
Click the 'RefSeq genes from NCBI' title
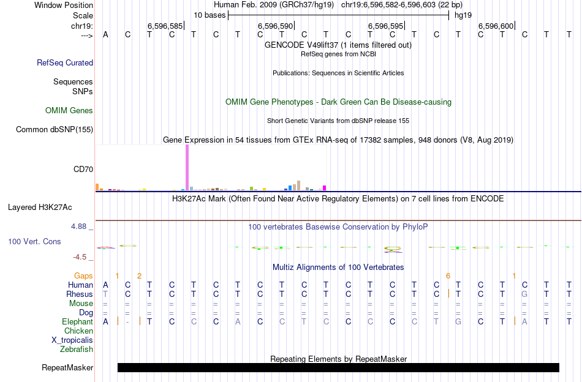point(338,54)
